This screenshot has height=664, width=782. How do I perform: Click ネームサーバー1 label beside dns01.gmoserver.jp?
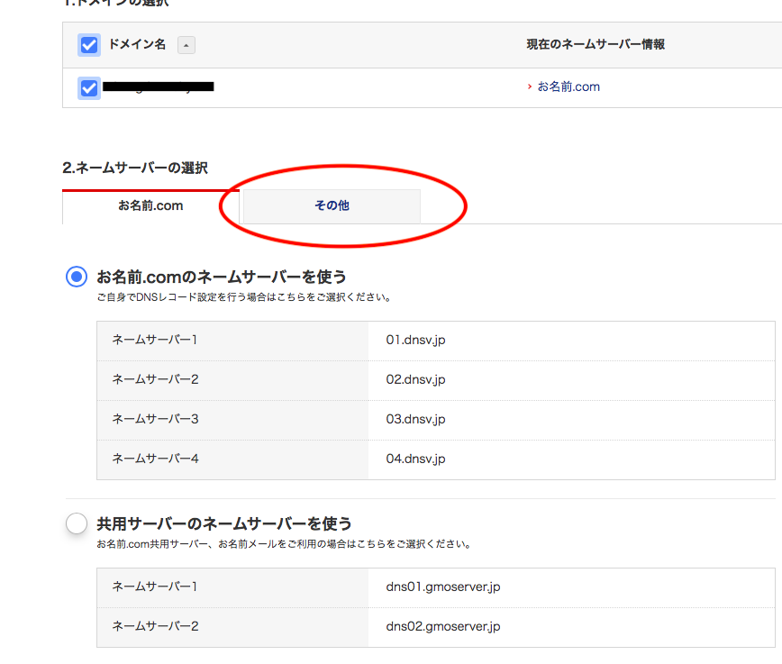click(155, 587)
